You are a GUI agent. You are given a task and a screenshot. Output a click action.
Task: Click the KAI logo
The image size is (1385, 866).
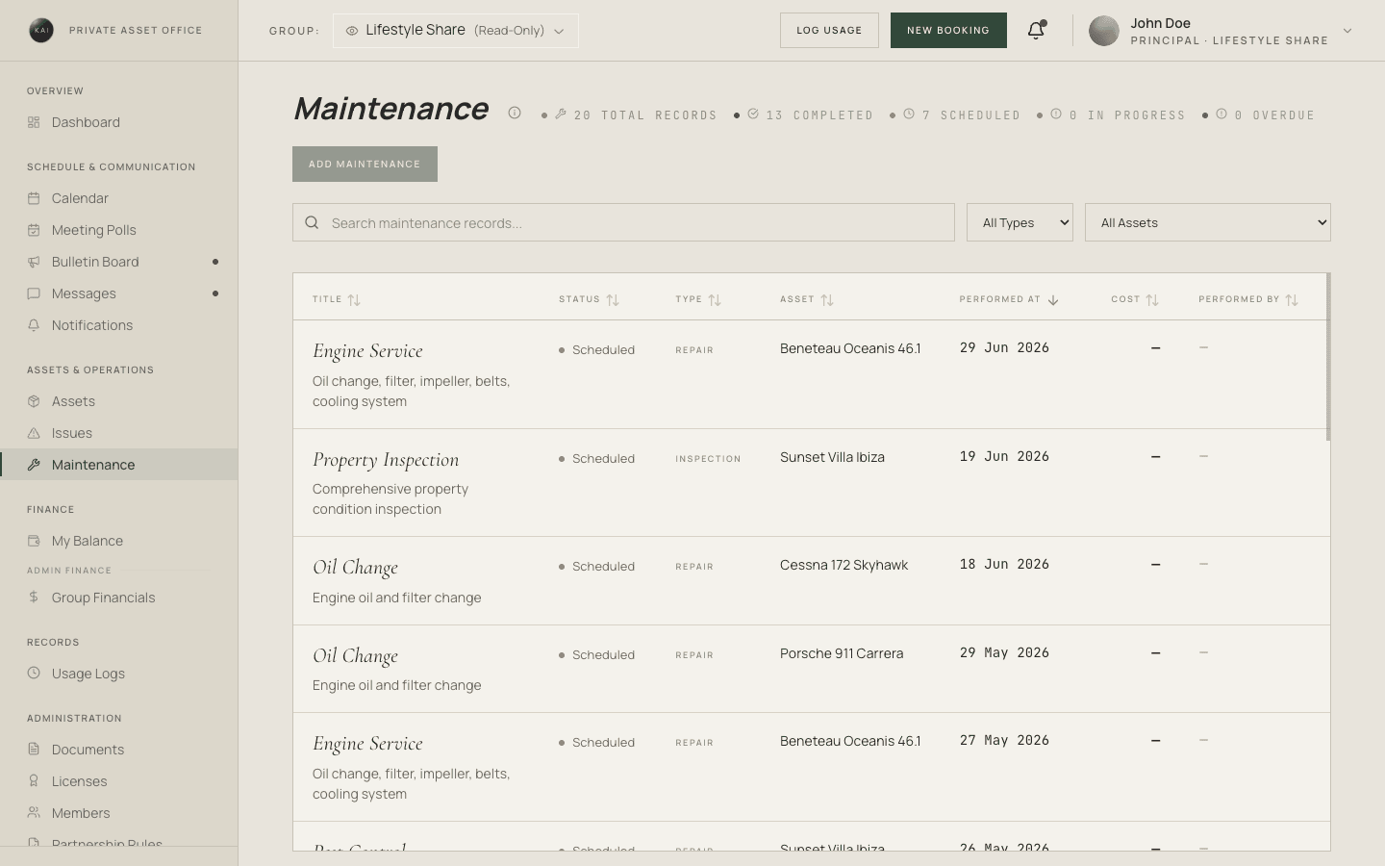(41, 31)
